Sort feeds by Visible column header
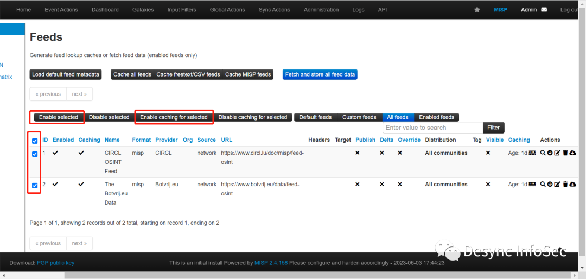 tap(495, 139)
